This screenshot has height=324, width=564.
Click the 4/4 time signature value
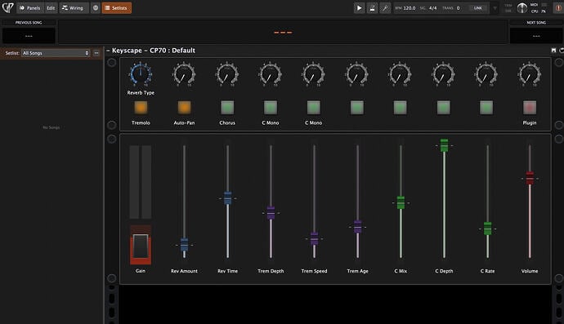432,8
